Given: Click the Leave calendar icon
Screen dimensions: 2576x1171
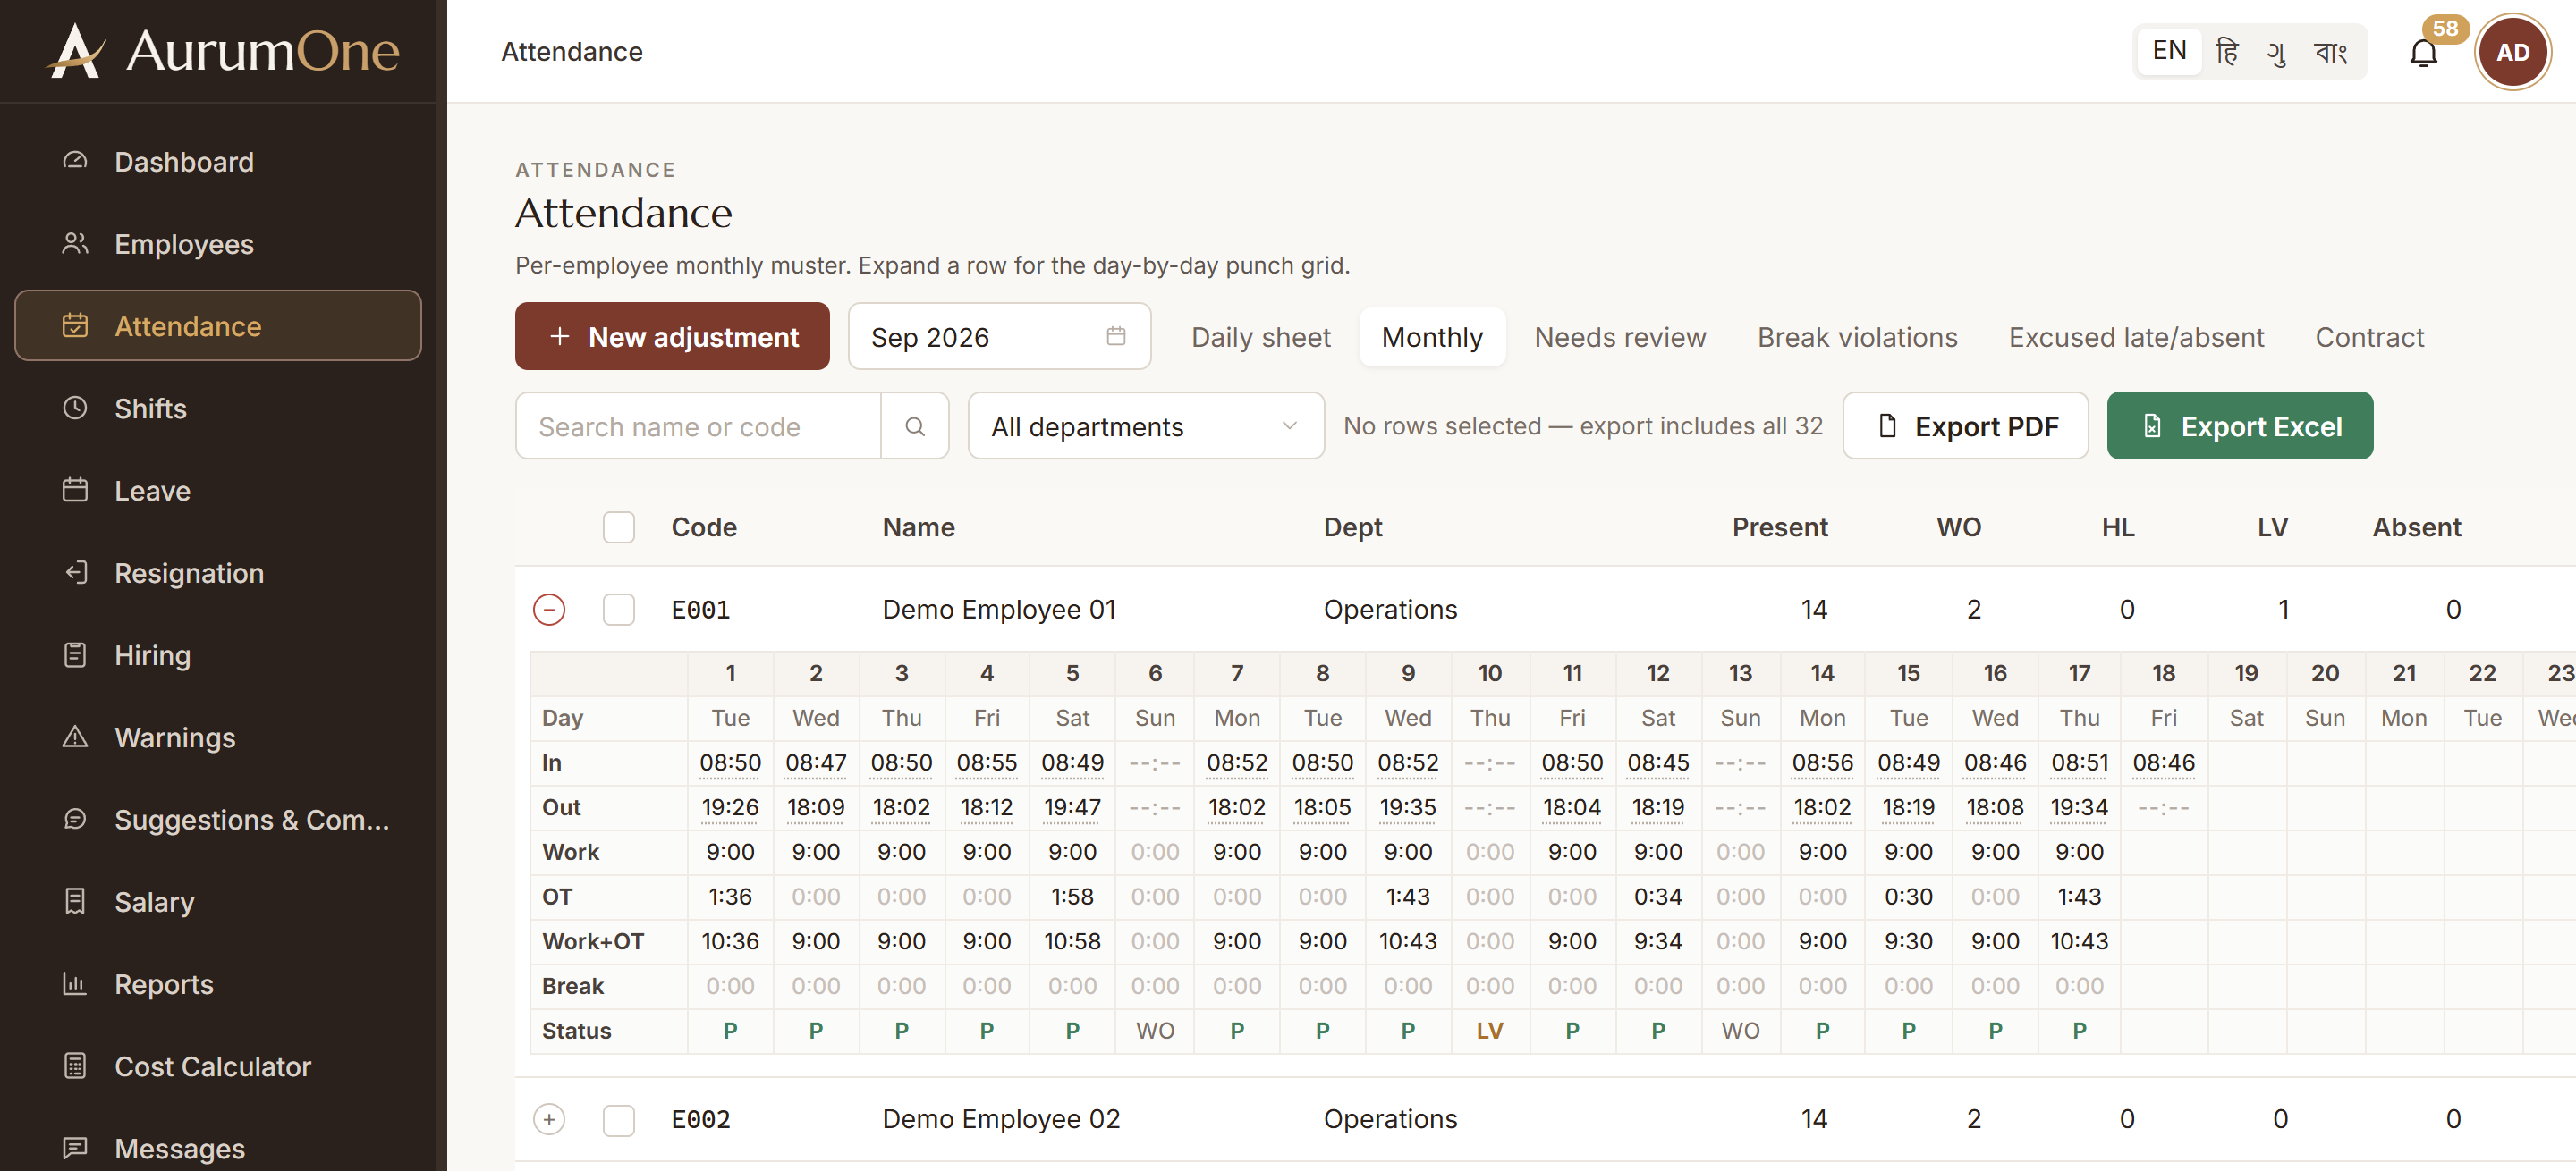Looking at the screenshot, I should pyautogui.click(x=75, y=490).
